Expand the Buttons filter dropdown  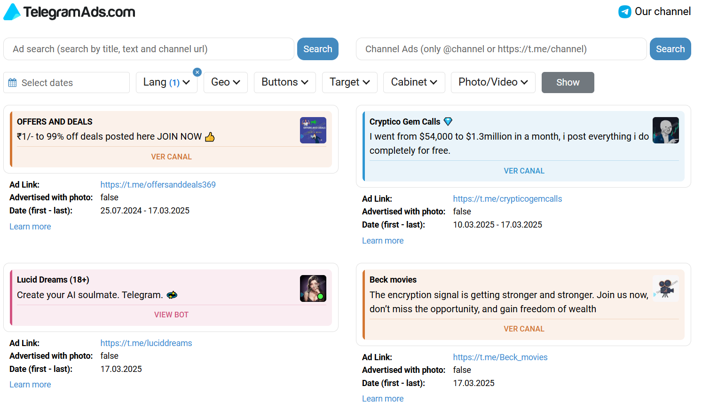[x=284, y=82]
